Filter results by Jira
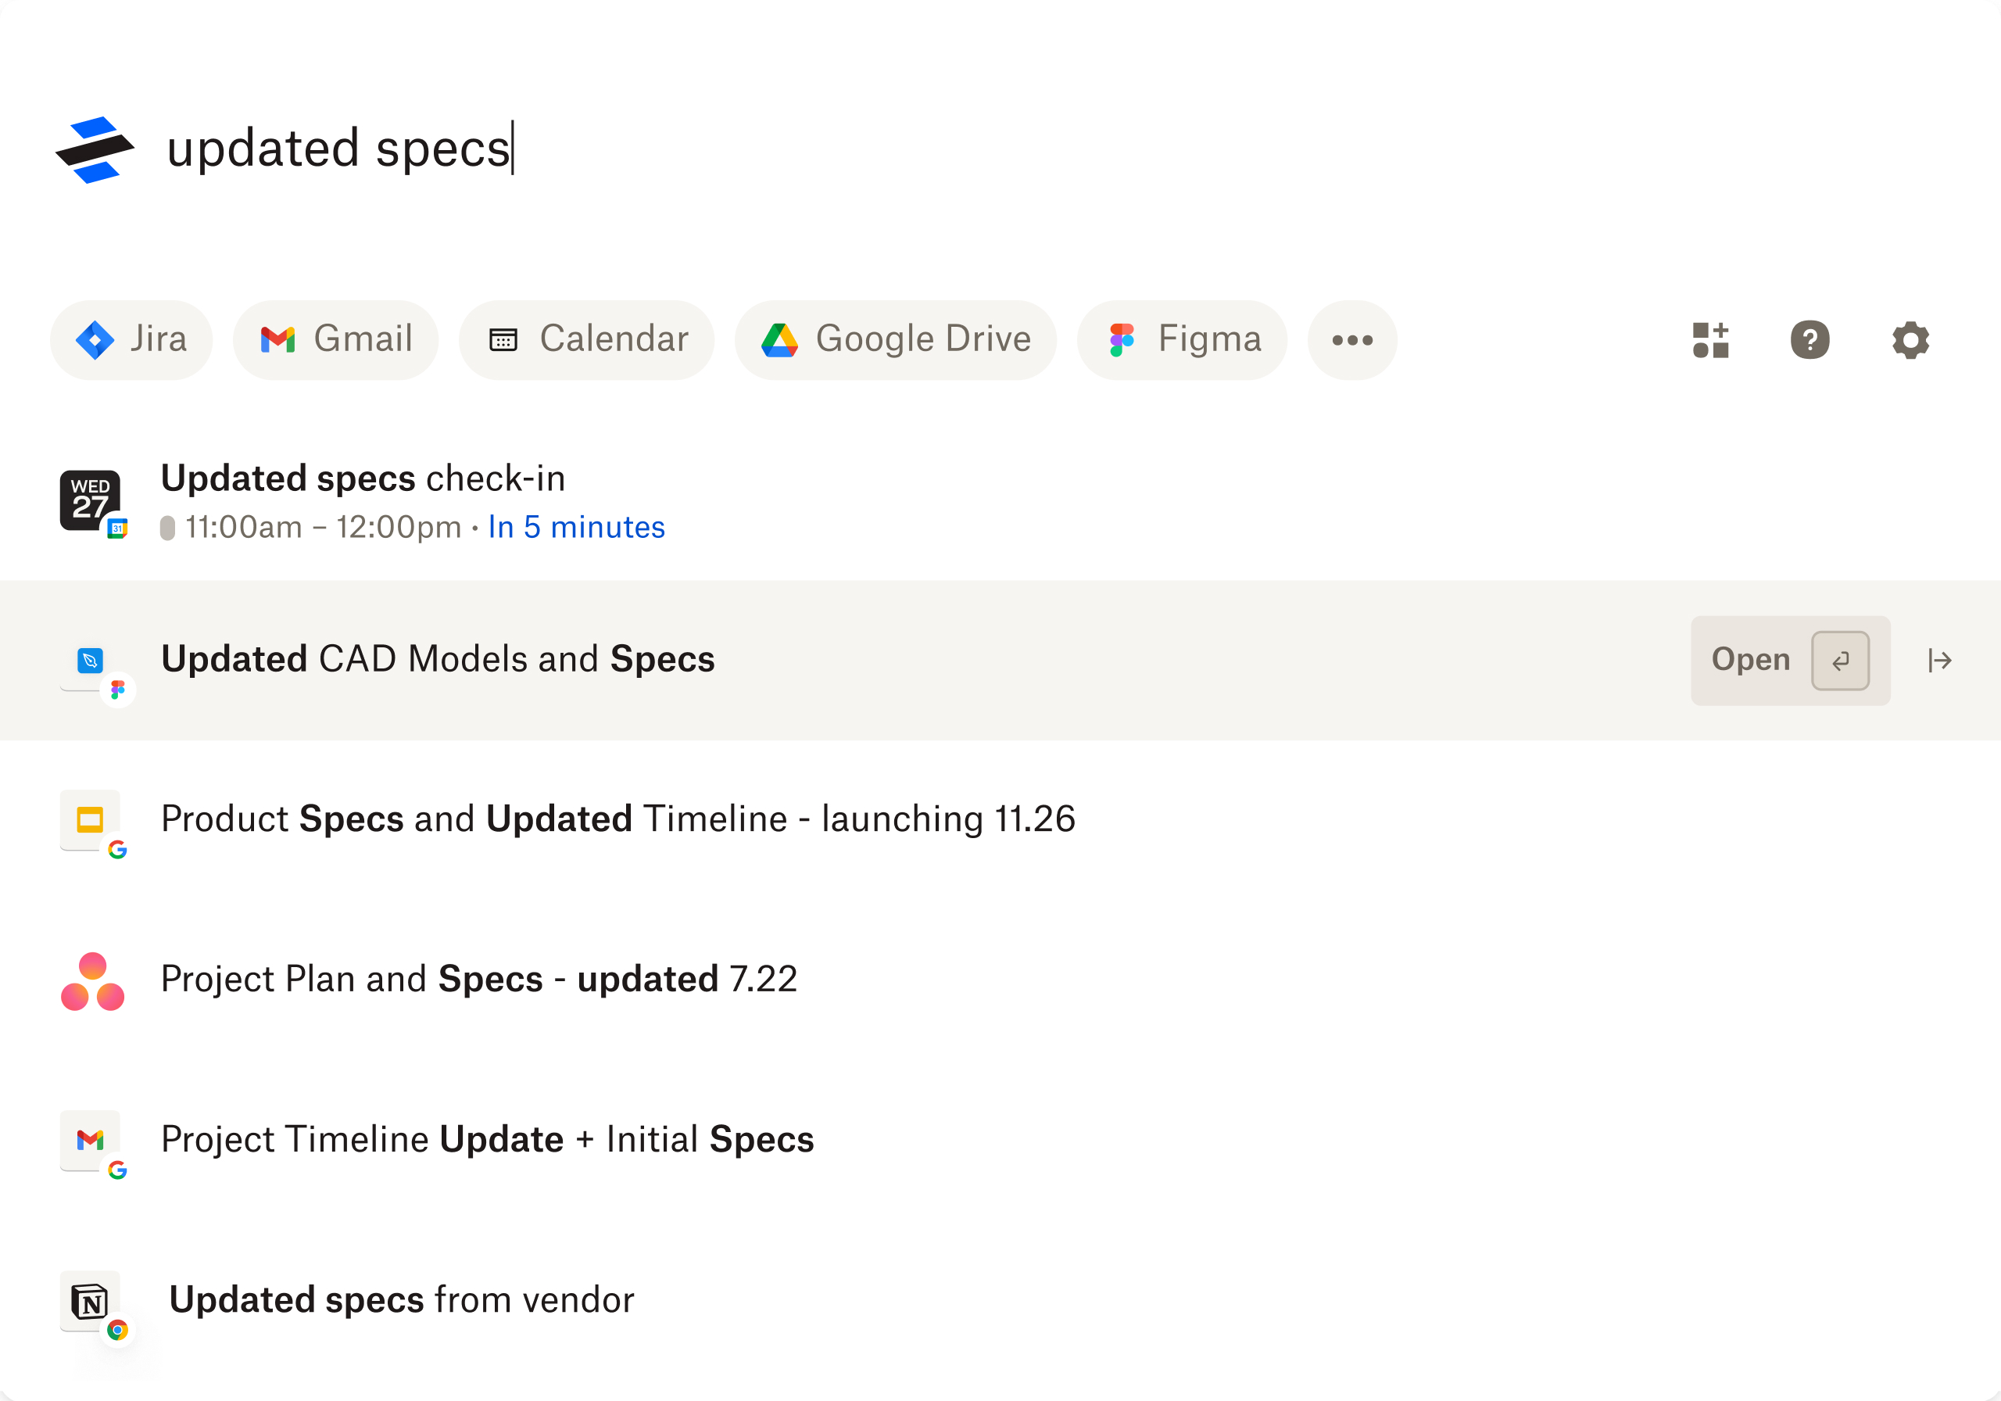2001x1401 pixels. 131,340
